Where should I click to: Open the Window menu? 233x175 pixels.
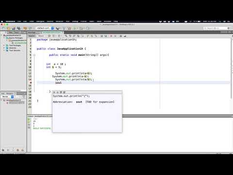107,21
